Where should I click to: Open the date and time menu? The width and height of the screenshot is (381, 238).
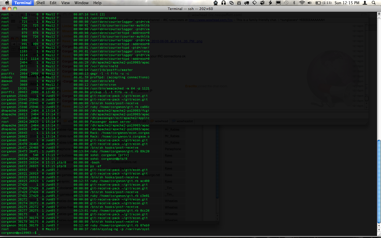point(347,3)
